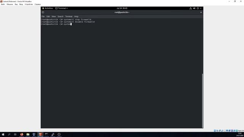The width and height of the screenshot is (244, 137).
Task: Click the network icon in GNOME top bar
Action: coord(191,8)
